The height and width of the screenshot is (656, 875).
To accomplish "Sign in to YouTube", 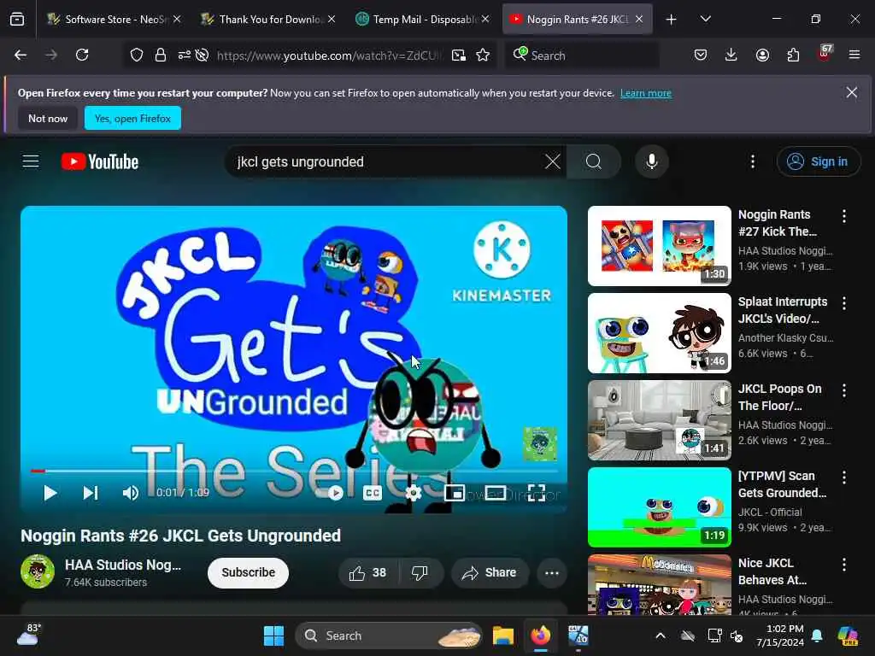I will tap(819, 161).
